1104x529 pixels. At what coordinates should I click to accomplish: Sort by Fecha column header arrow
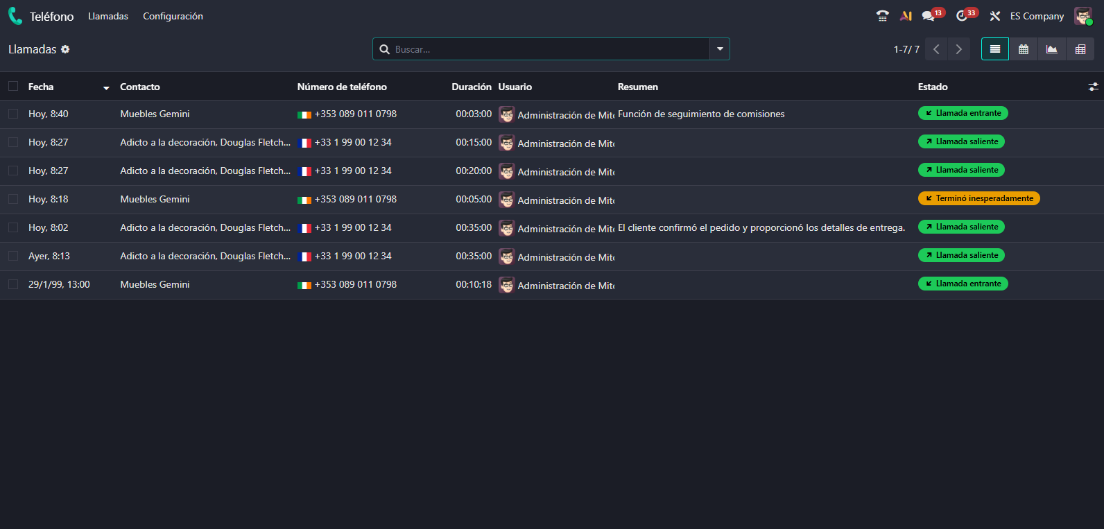106,87
